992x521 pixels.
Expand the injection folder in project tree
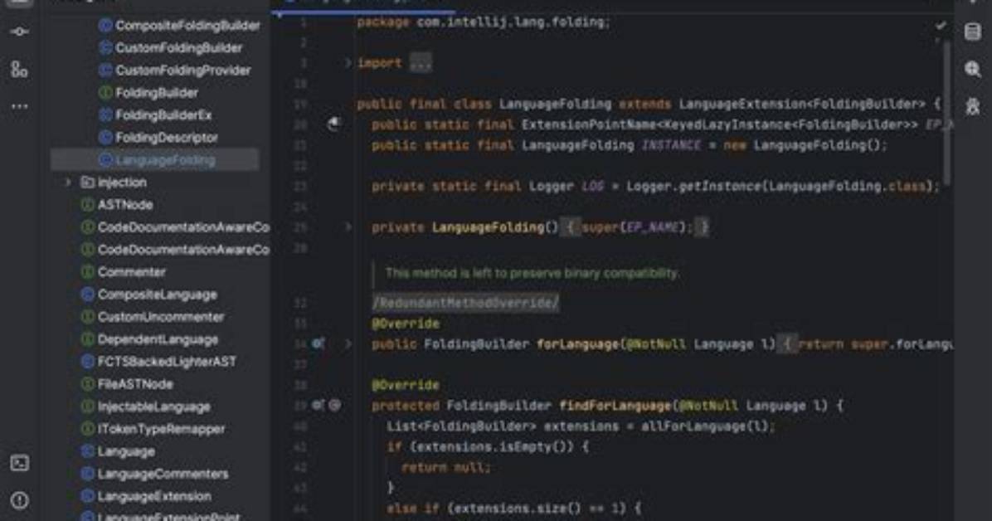click(x=68, y=183)
